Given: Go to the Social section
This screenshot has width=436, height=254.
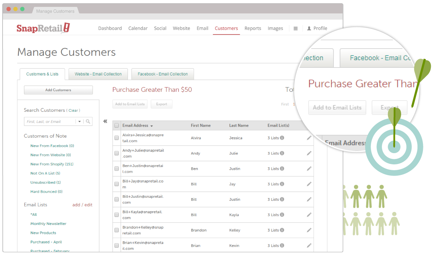Looking at the screenshot, I should 160,28.
